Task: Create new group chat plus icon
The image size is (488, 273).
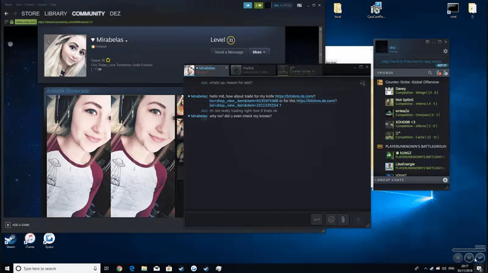Action: click(x=445, y=180)
